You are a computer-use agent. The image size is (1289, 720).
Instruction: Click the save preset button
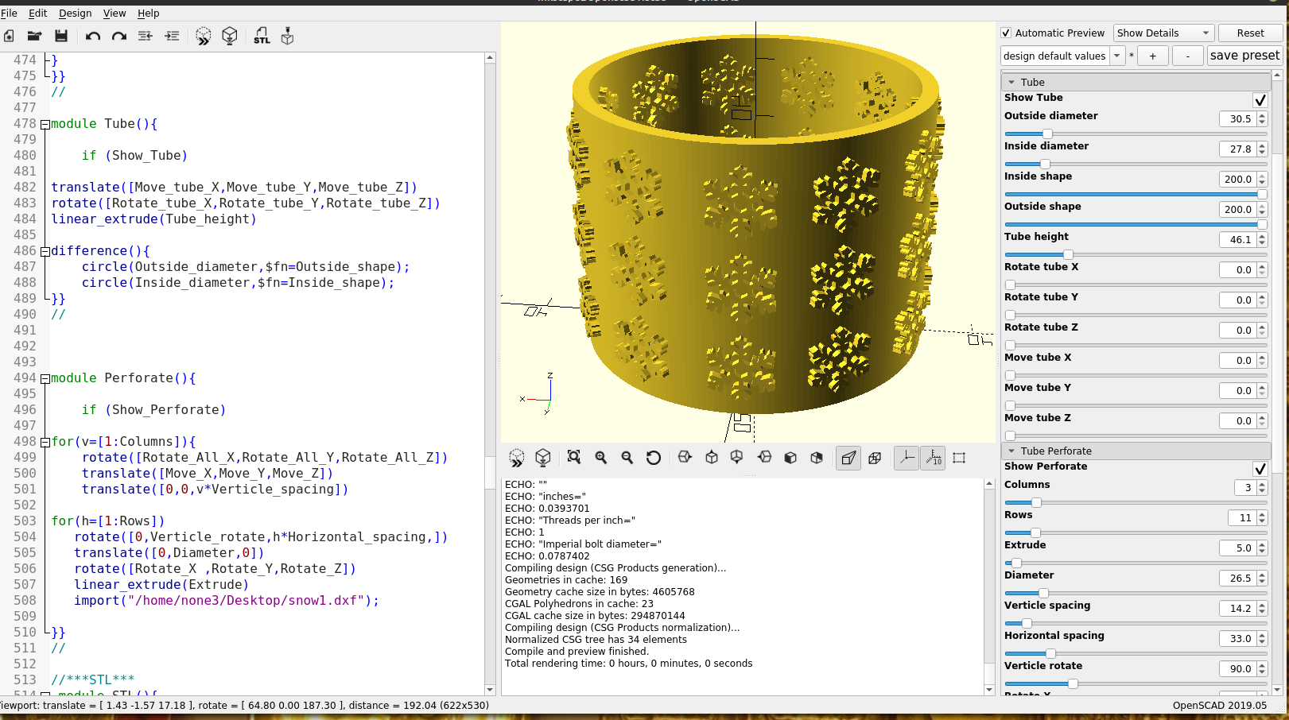1244,56
